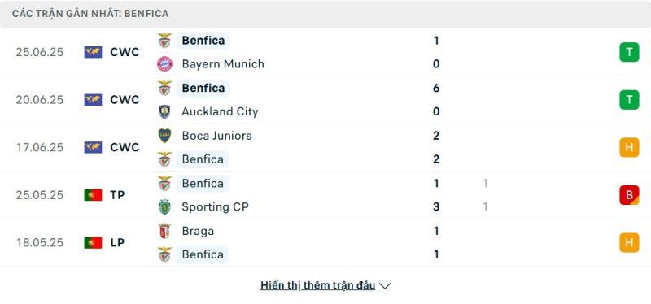The image size is (651, 304).
Task: Click green T badge for Bayern Munich match
Action: [629, 52]
